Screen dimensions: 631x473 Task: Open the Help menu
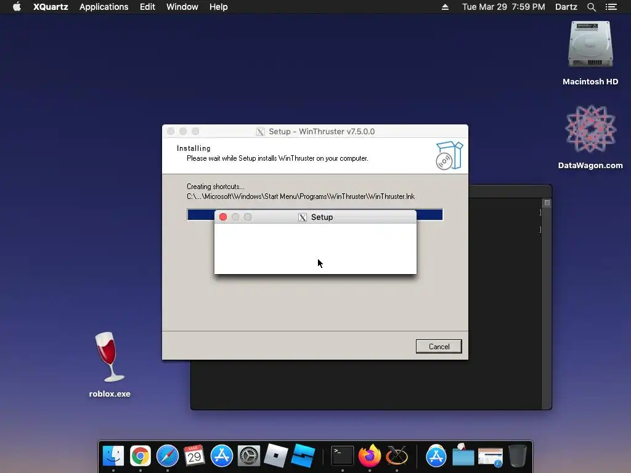219,7
